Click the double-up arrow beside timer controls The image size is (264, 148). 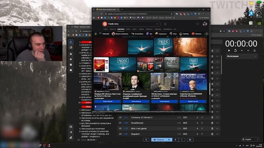click(x=255, y=51)
